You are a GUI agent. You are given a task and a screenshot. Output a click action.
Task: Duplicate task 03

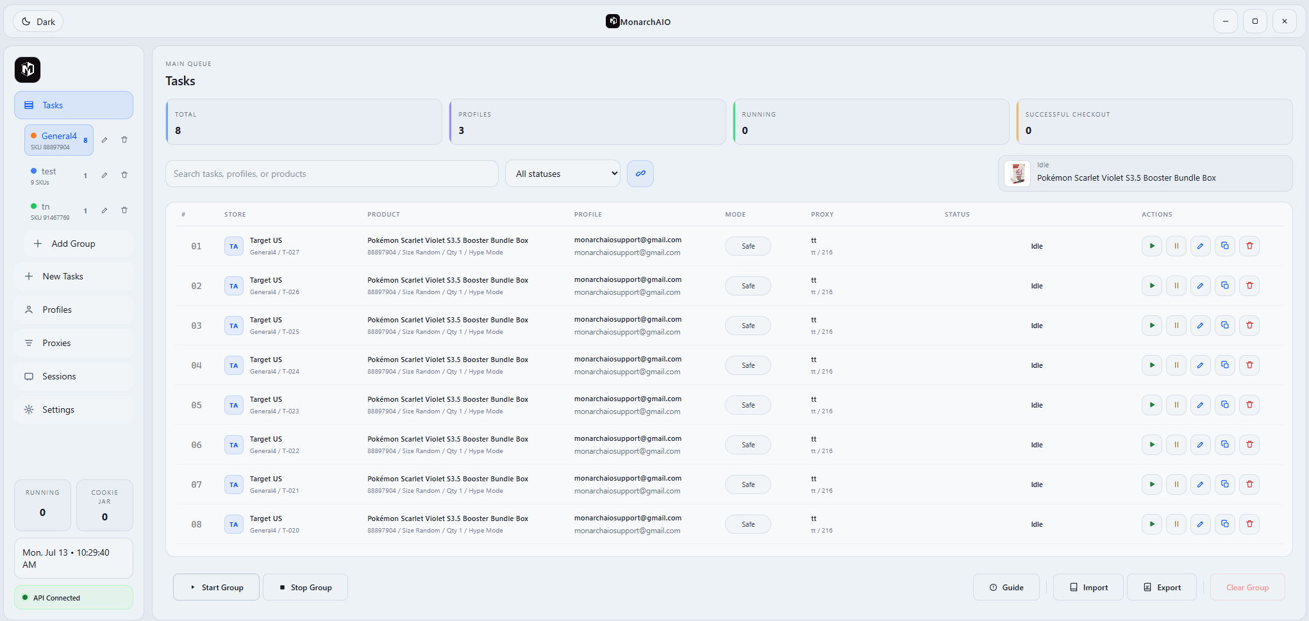tap(1225, 326)
